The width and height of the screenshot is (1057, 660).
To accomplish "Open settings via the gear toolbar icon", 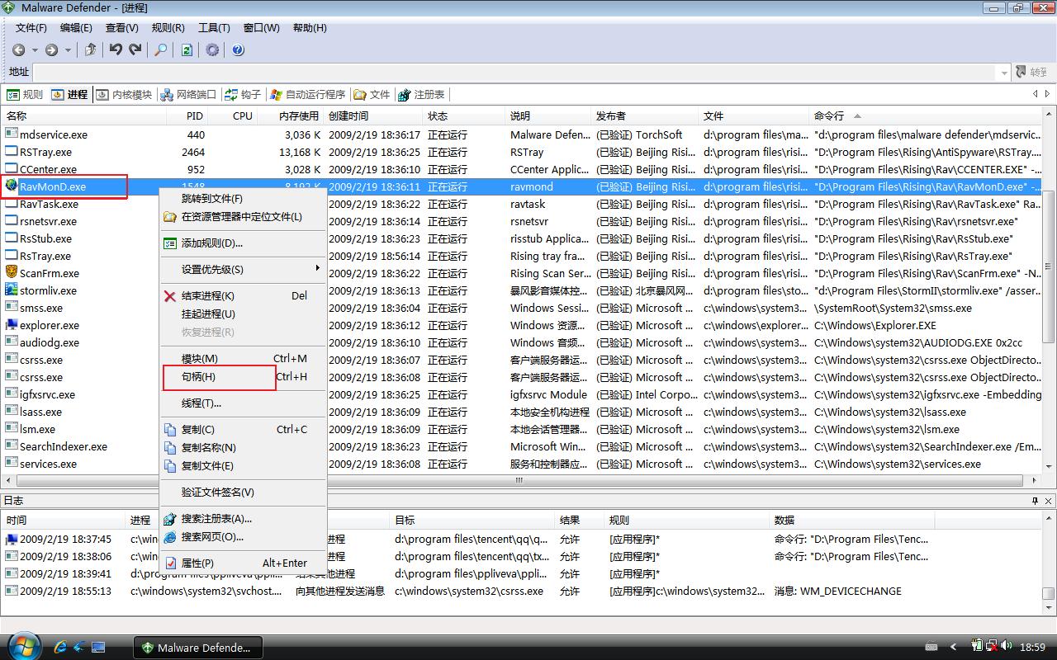I will pyautogui.click(x=212, y=50).
